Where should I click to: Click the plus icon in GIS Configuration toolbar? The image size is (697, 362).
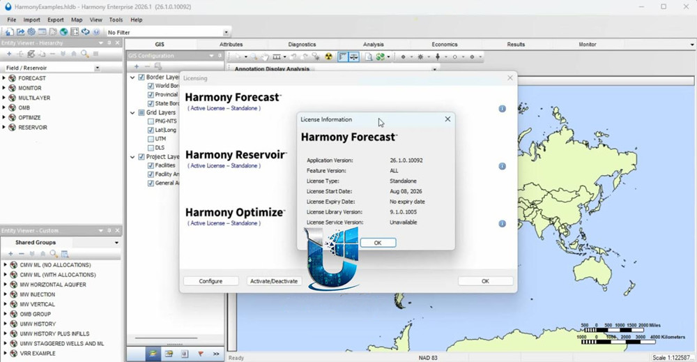tap(137, 66)
